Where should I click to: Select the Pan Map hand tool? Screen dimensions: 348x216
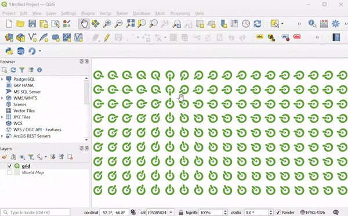click(x=84, y=24)
